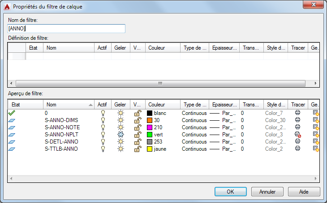The height and width of the screenshot is (203, 327).
Task: Click the printer plot icon for layer 0
Action: [297, 113]
